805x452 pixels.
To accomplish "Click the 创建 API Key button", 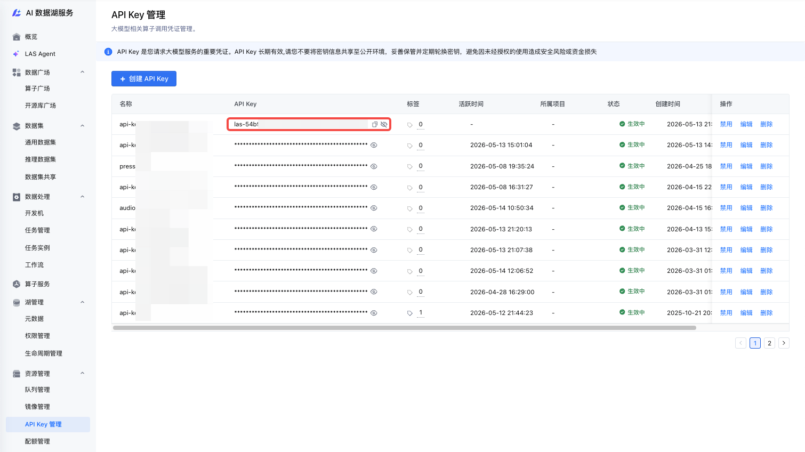I will pos(144,78).
